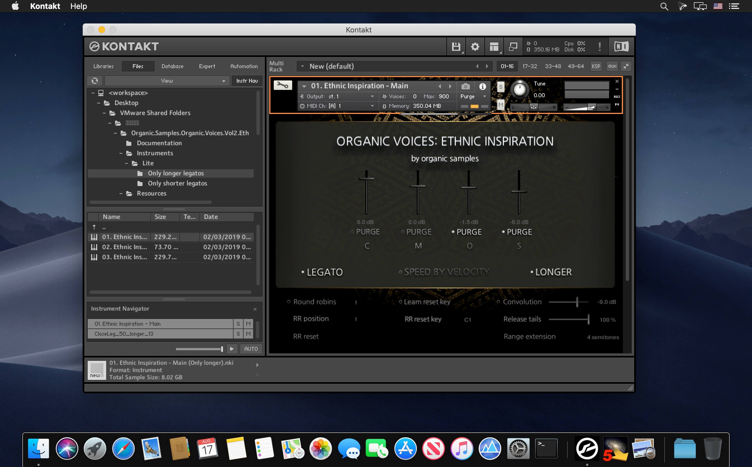
Task: Open instrument edit mode with wrench icon
Action: [283, 85]
